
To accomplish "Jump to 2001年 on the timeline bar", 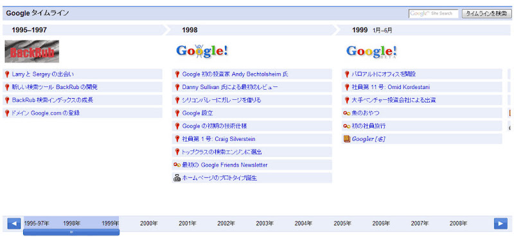I will (x=188, y=224).
